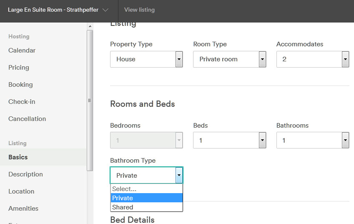Pick the Select... placeholder option

pyautogui.click(x=124, y=189)
